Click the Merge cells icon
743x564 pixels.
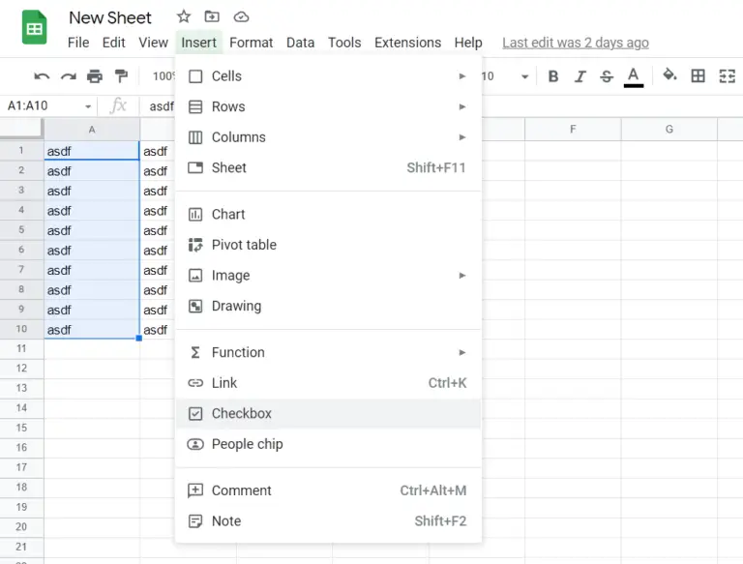click(x=727, y=75)
